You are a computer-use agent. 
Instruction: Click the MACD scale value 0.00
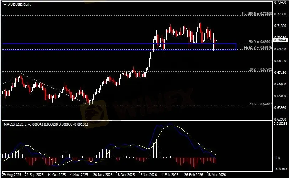point(277,158)
